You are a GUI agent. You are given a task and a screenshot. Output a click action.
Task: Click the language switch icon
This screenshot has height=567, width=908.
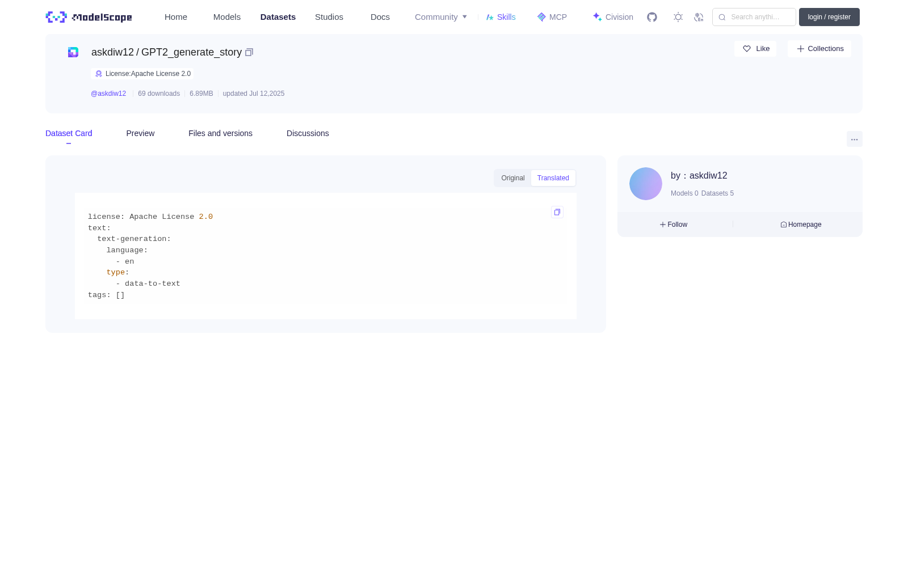coord(699,17)
